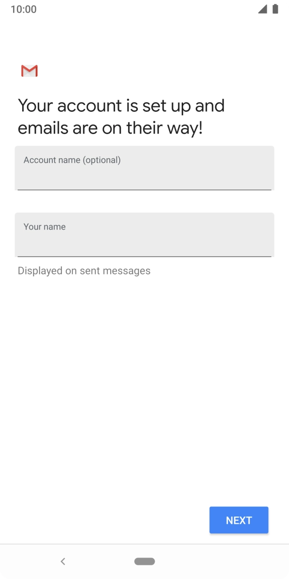The width and height of the screenshot is (289, 579).
Task: Click the NEXT button
Action: 239,520
